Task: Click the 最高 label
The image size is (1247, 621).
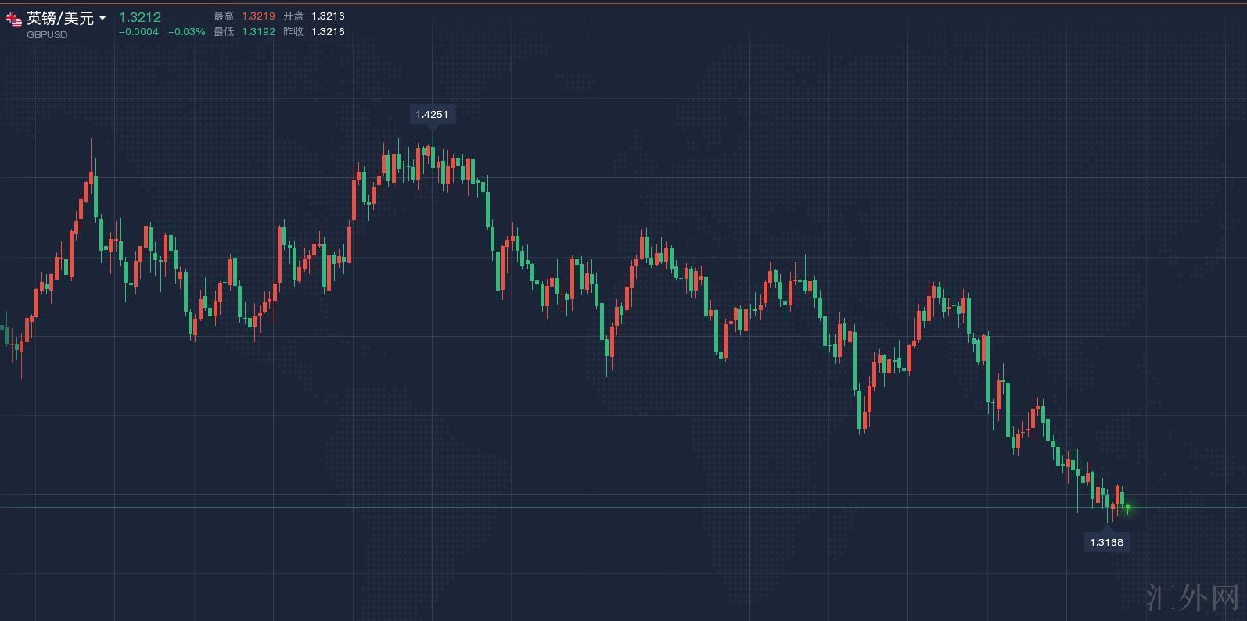Action: pyautogui.click(x=224, y=16)
